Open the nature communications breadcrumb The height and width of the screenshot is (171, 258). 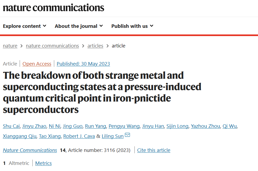(52, 46)
